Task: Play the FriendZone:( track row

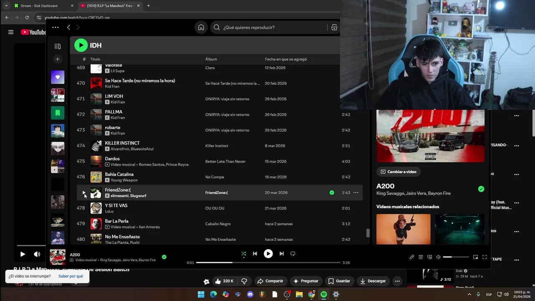Action: tap(84, 193)
